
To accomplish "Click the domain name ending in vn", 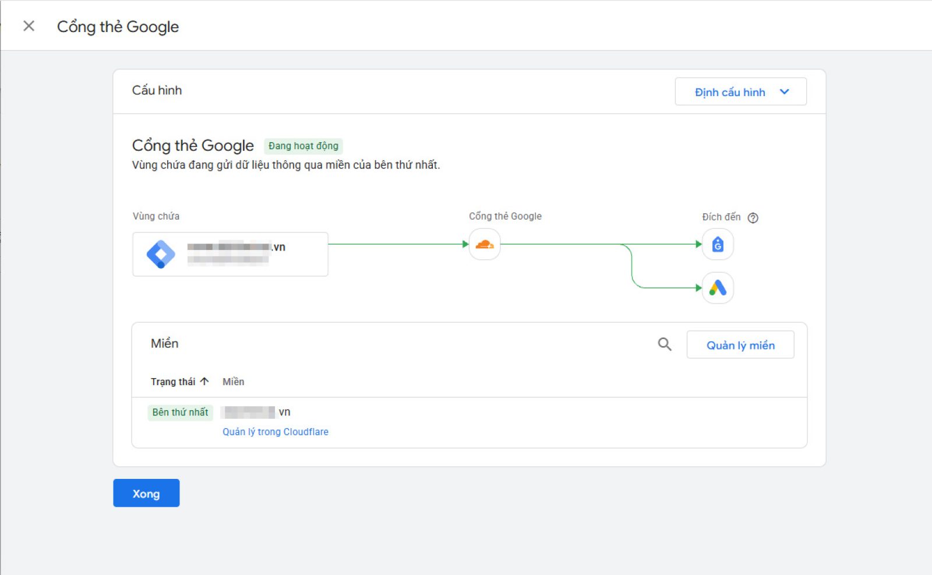I will [x=257, y=412].
